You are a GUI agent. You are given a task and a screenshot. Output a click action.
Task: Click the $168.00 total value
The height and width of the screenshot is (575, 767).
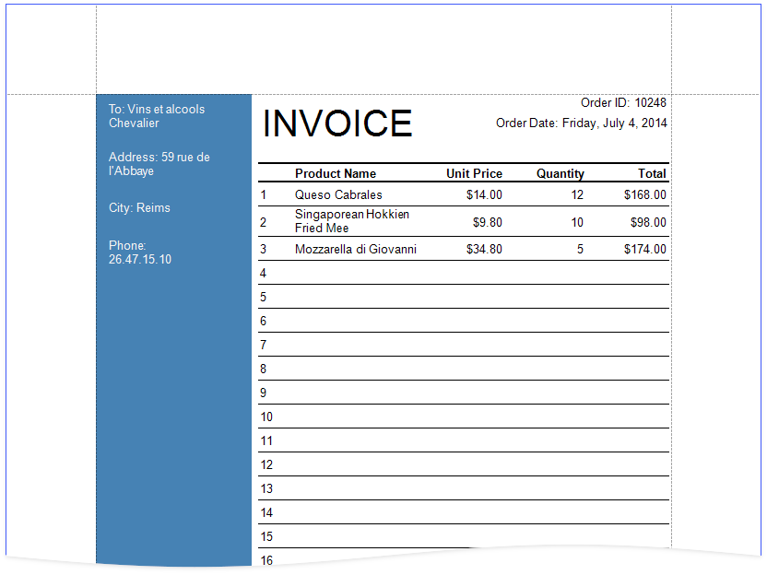point(644,194)
